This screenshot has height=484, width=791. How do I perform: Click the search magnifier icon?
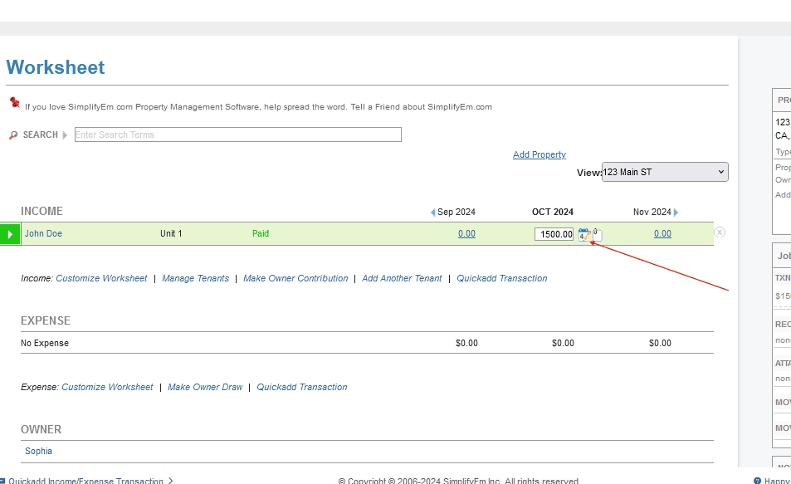12,134
